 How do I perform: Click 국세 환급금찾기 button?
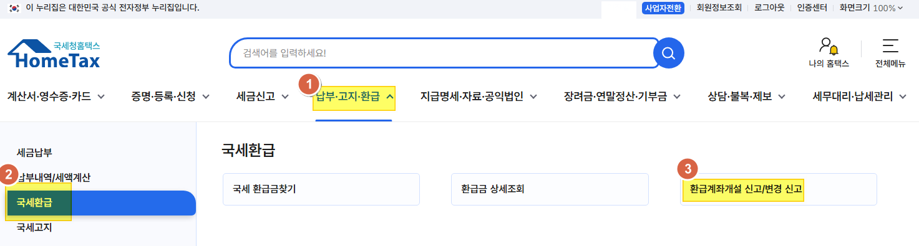click(x=321, y=189)
